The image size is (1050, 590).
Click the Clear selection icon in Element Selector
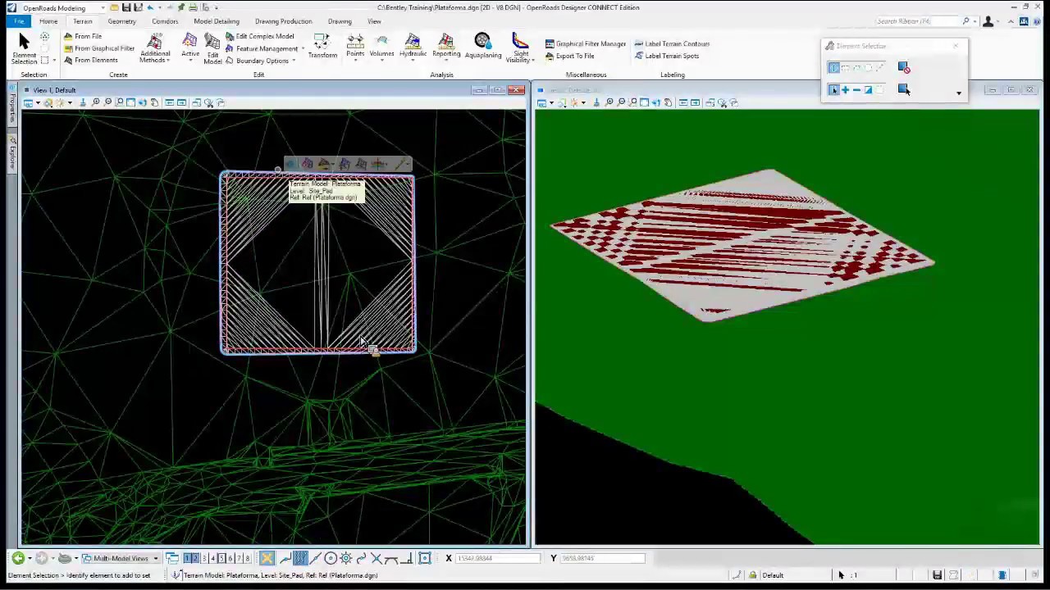(904, 68)
